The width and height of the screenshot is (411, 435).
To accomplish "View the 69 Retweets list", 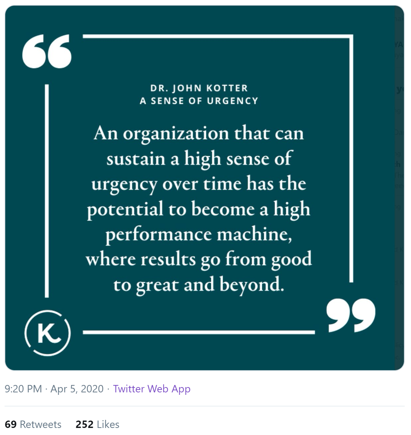I will point(33,424).
